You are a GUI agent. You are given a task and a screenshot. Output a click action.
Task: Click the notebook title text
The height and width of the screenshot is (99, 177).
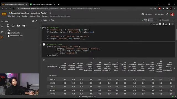pos(29,13)
